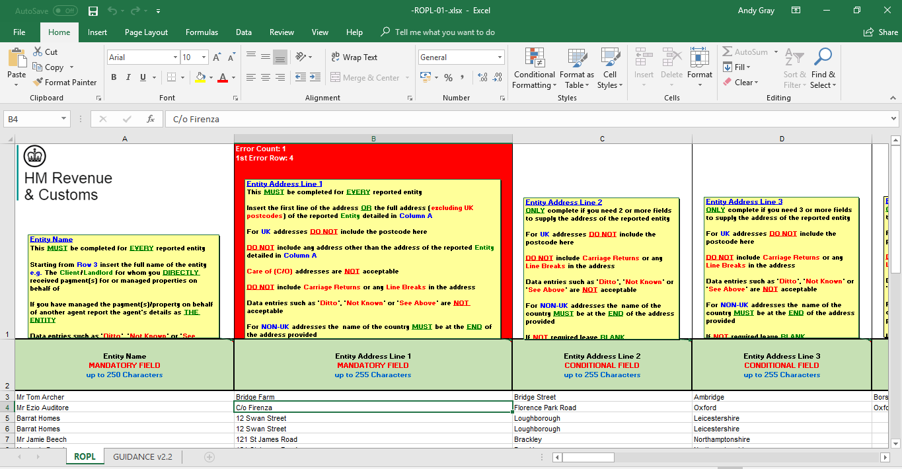Expand the font name dropdown showing Arial
Screen dimensions: 902x469
(x=175, y=57)
